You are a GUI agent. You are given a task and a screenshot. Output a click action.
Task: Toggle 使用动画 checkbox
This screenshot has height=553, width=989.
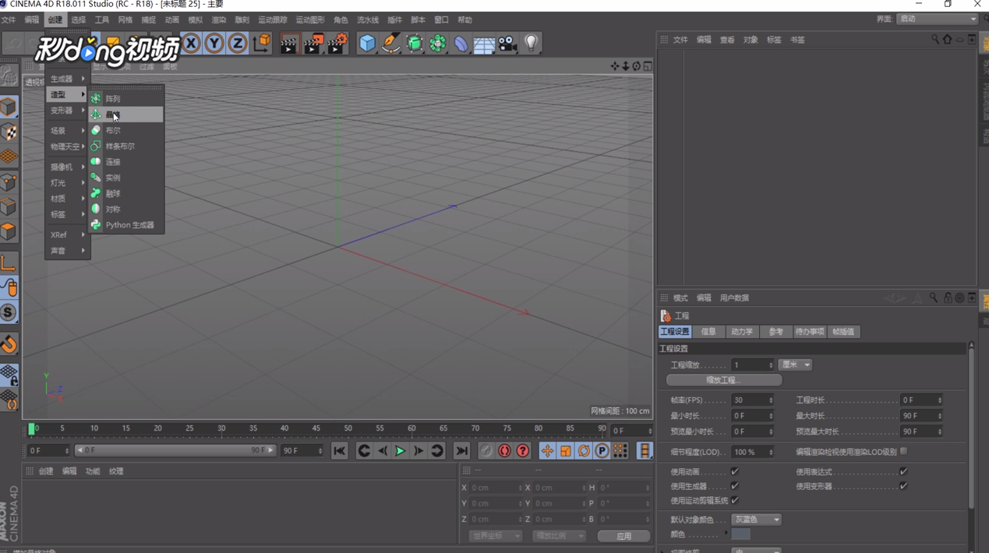pos(734,472)
